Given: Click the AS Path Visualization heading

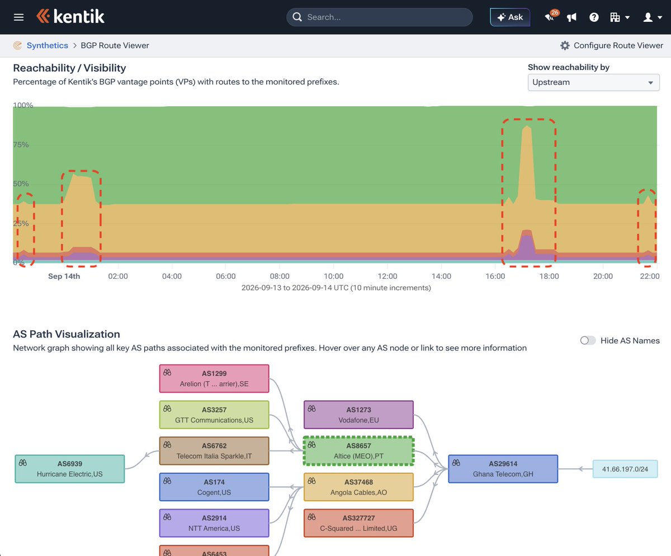Looking at the screenshot, I should (67, 334).
